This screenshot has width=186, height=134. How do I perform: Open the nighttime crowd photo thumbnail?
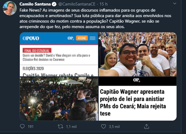59,99
